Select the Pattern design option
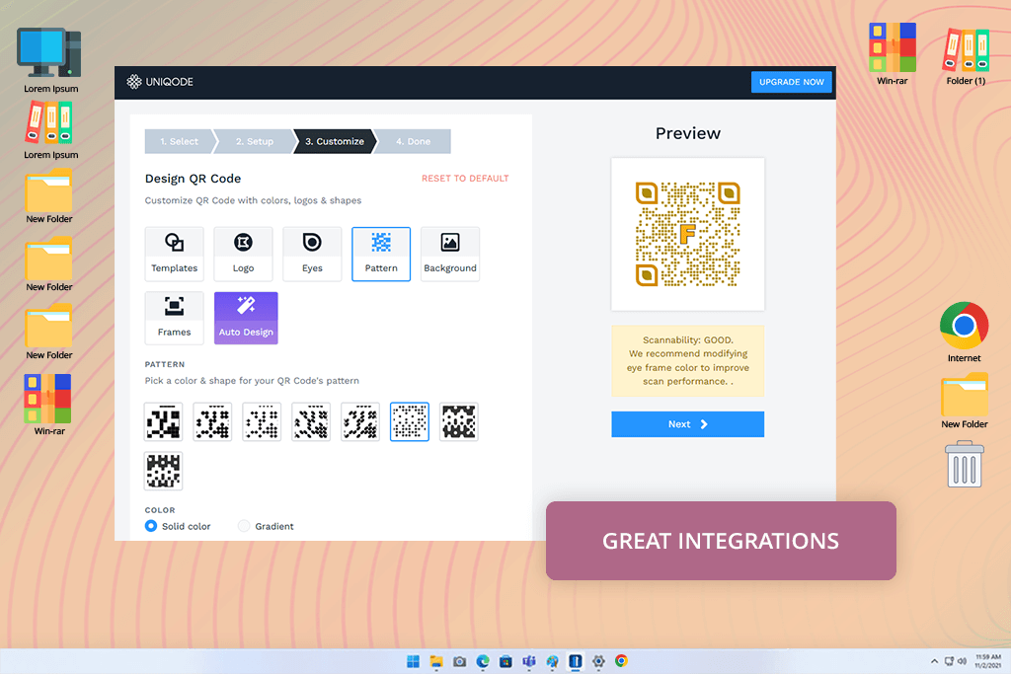 tap(381, 254)
